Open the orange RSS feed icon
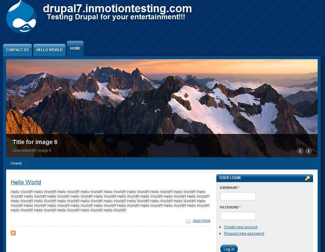 (x=13, y=233)
